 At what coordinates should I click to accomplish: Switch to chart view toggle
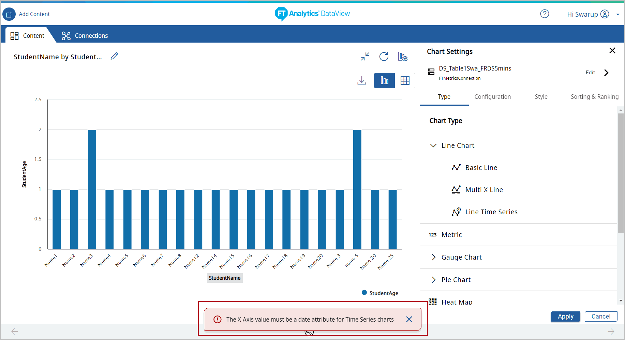point(384,81)
